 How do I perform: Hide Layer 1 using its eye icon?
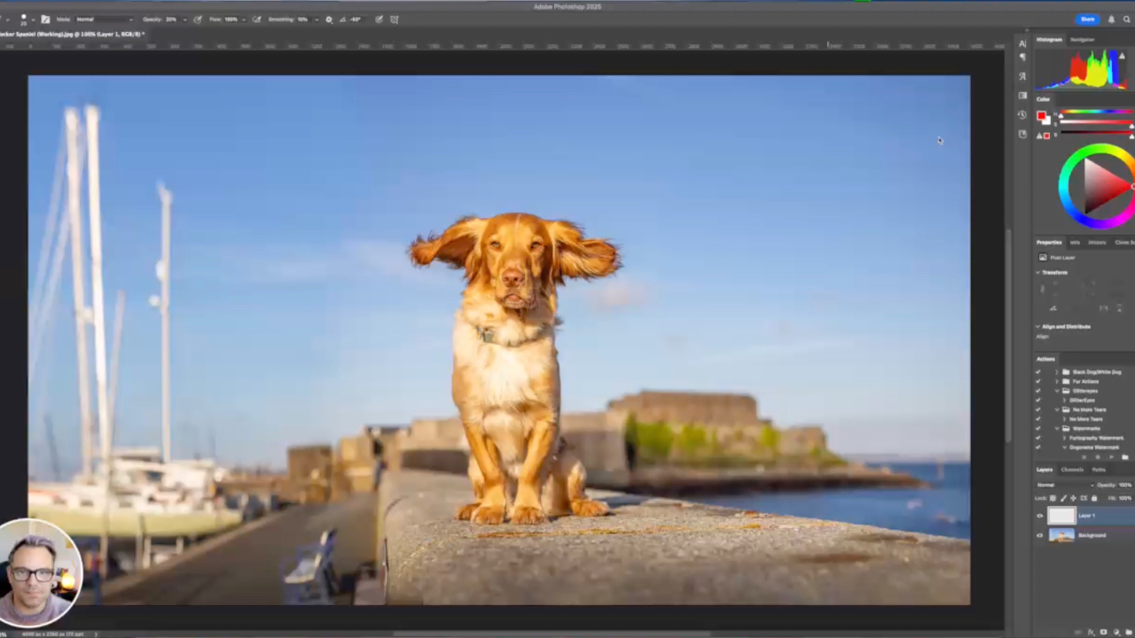1040,516
